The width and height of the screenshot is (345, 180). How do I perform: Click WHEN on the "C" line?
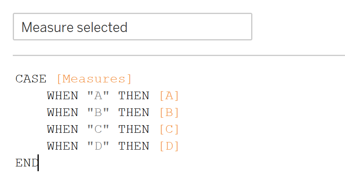coord(63,129)
